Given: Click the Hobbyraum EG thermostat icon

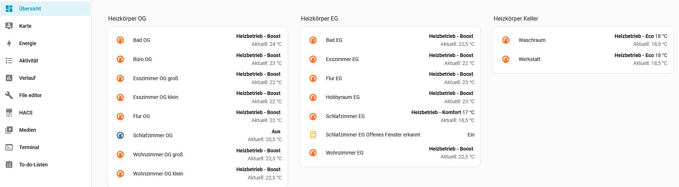Looking at the screenshot, I should point(313,97).
